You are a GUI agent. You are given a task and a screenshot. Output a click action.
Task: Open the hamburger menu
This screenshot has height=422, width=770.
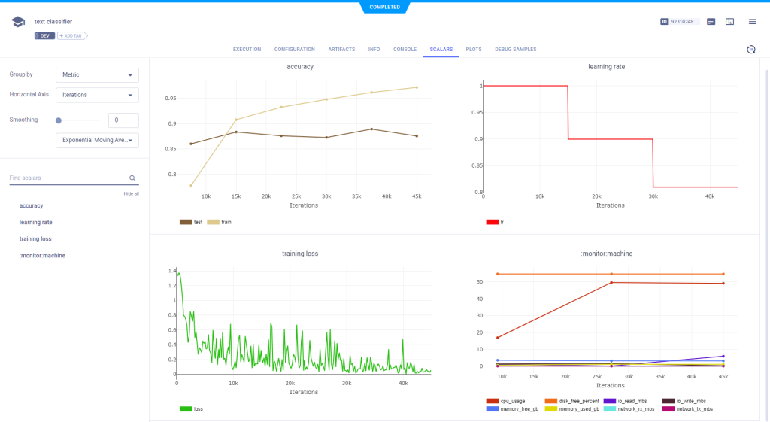(x=753, y=22)
